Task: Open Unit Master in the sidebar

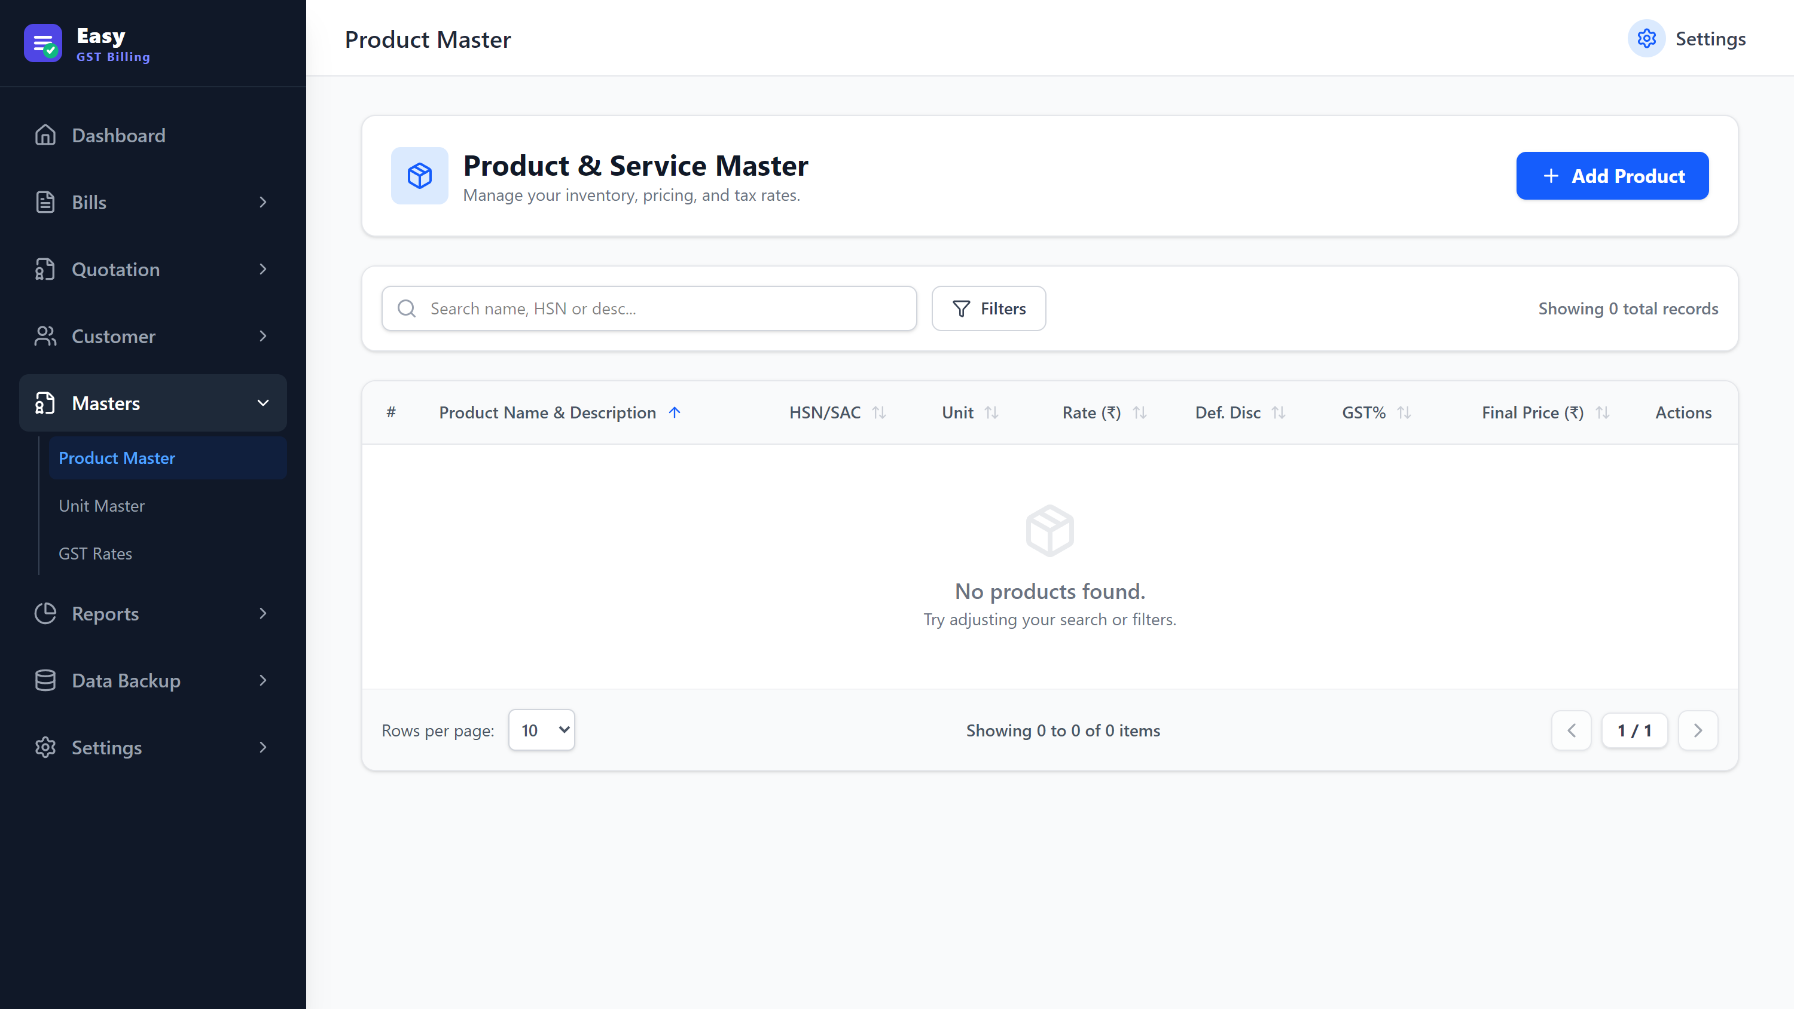Action: pos(168,506)
